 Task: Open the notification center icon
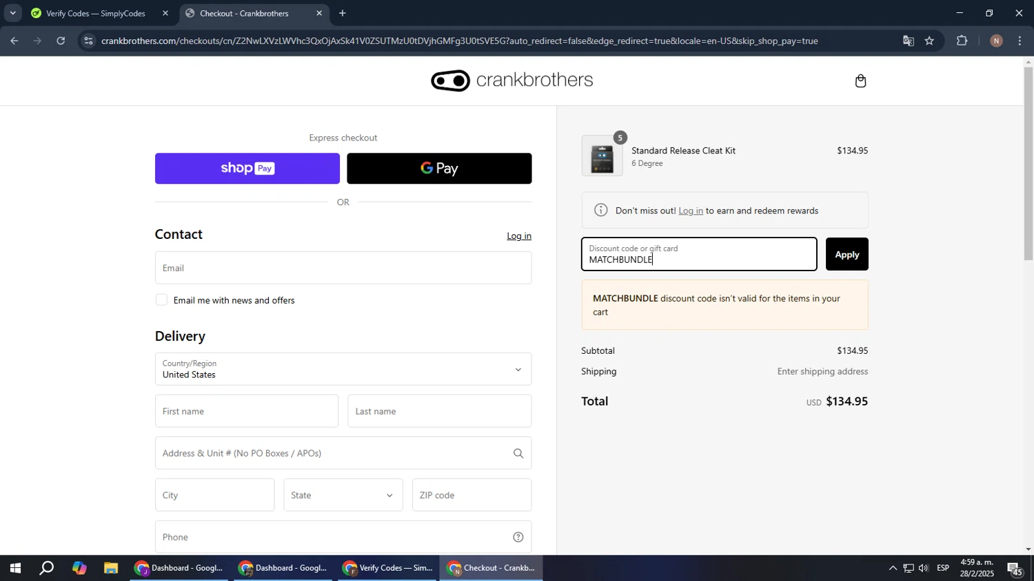point(1015,568)
